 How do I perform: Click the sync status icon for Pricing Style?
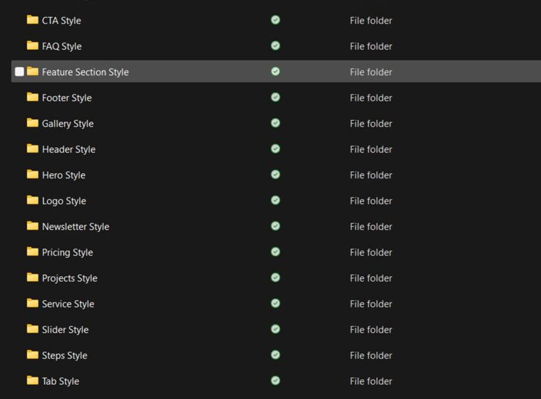coord(276,252)
